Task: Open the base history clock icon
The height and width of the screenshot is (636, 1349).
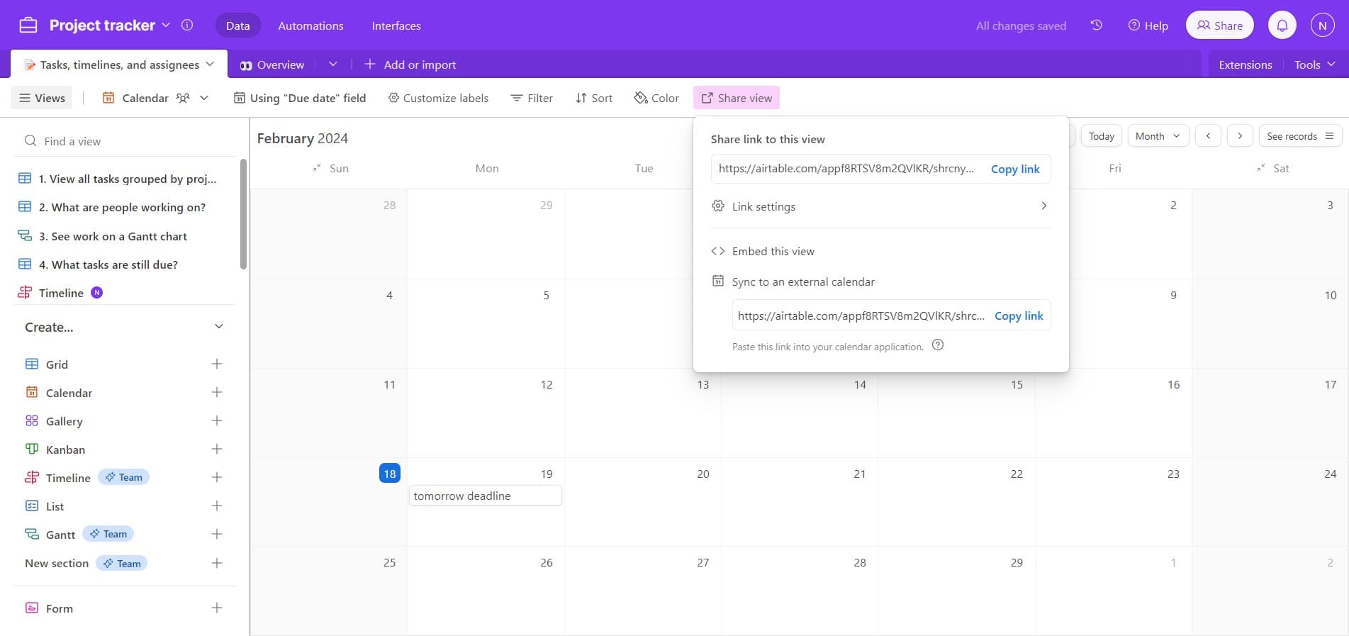Action: coord(1096,25)
